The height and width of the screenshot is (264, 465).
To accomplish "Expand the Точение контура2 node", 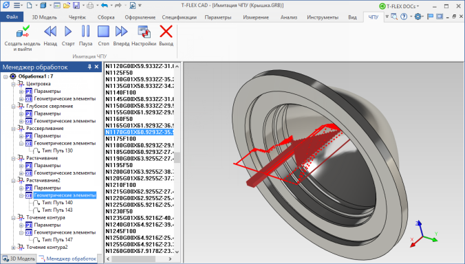I will point(13,247).
